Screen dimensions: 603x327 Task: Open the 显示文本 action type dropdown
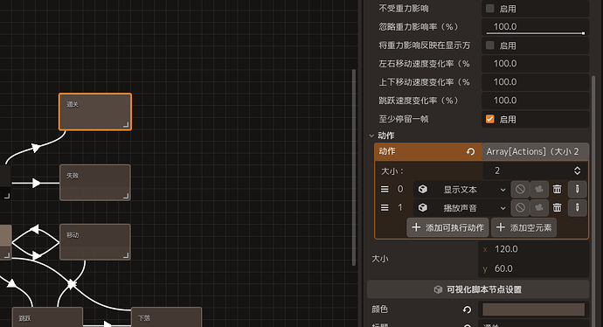[x=462, y=189]
